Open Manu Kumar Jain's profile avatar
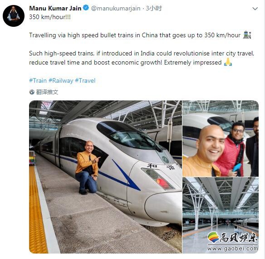The image size is (265, 259). [x=14, y=16]
